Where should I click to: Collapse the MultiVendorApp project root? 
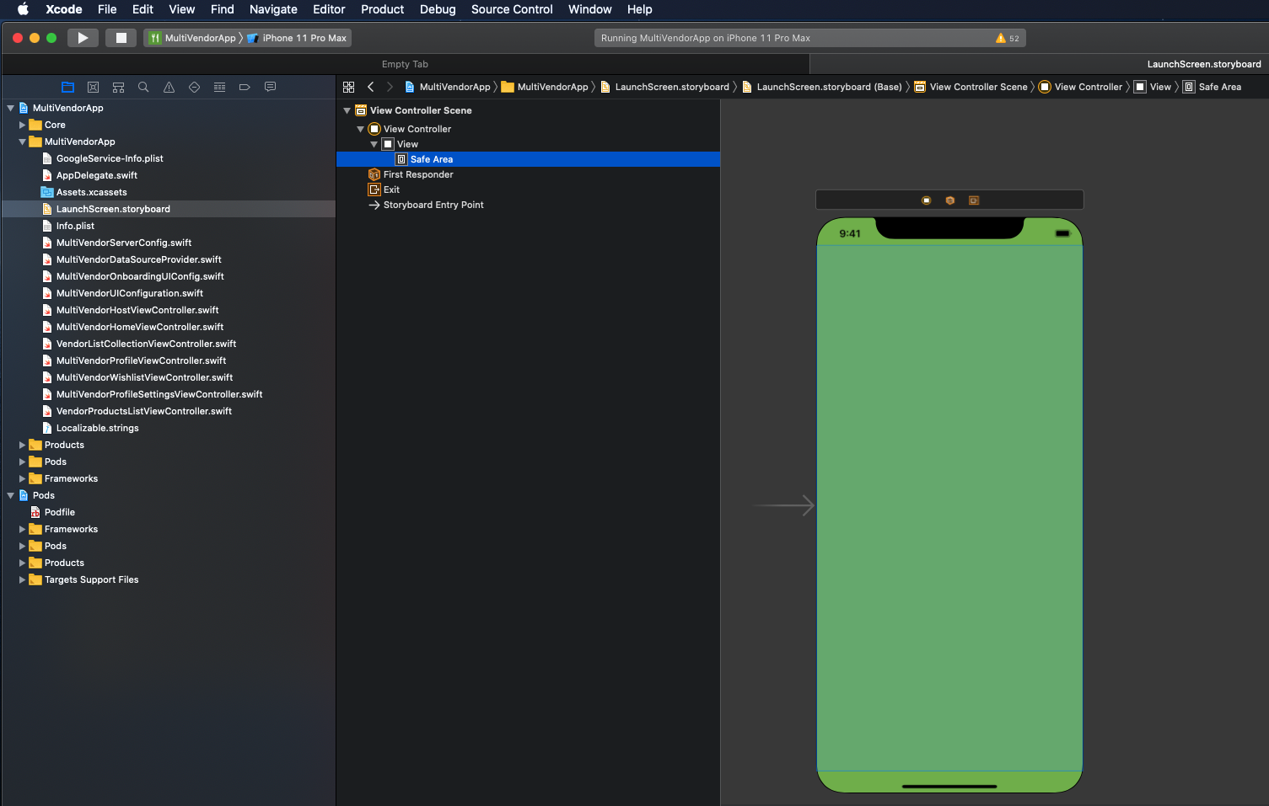pos(10,108)
